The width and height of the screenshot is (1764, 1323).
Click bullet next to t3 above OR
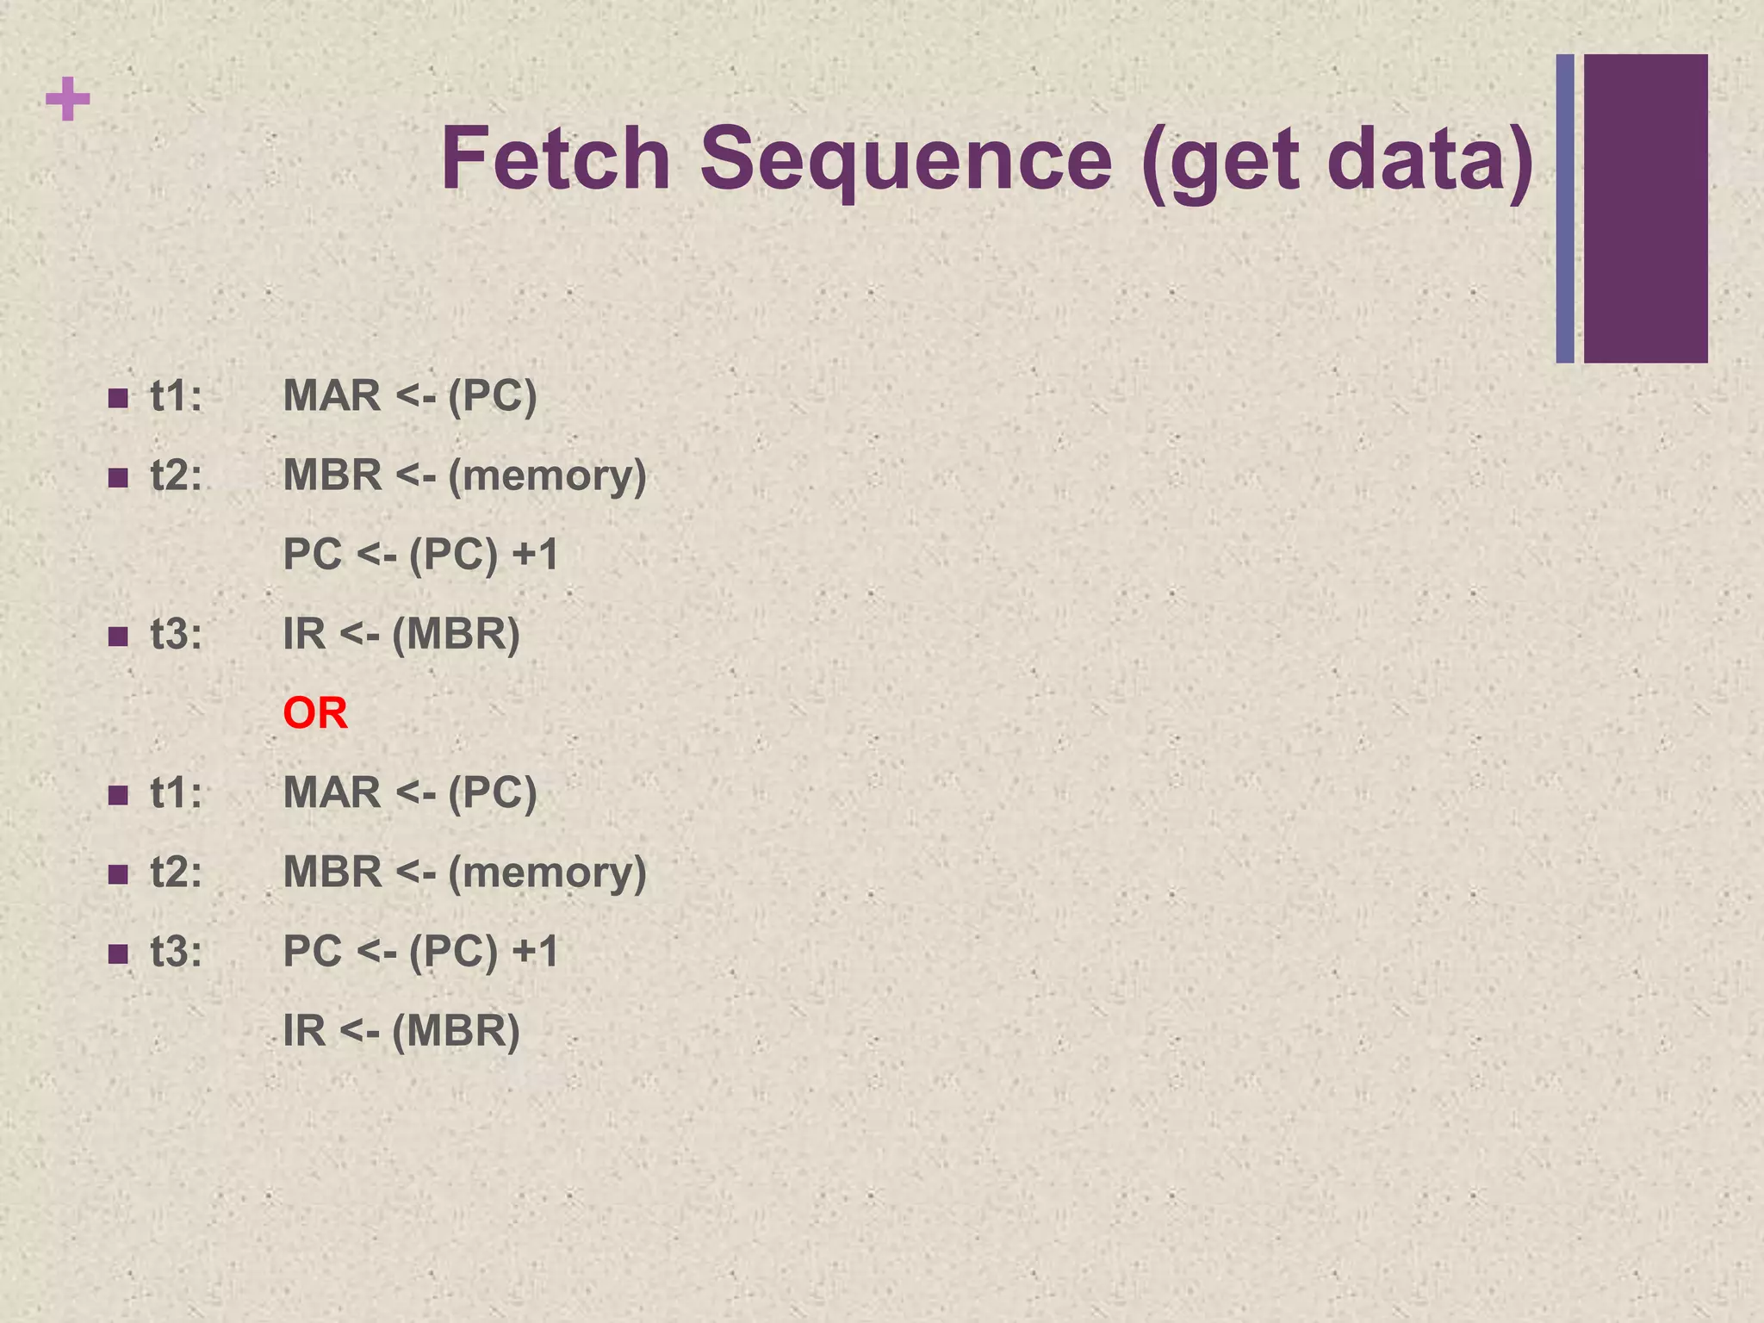[118, 637]
